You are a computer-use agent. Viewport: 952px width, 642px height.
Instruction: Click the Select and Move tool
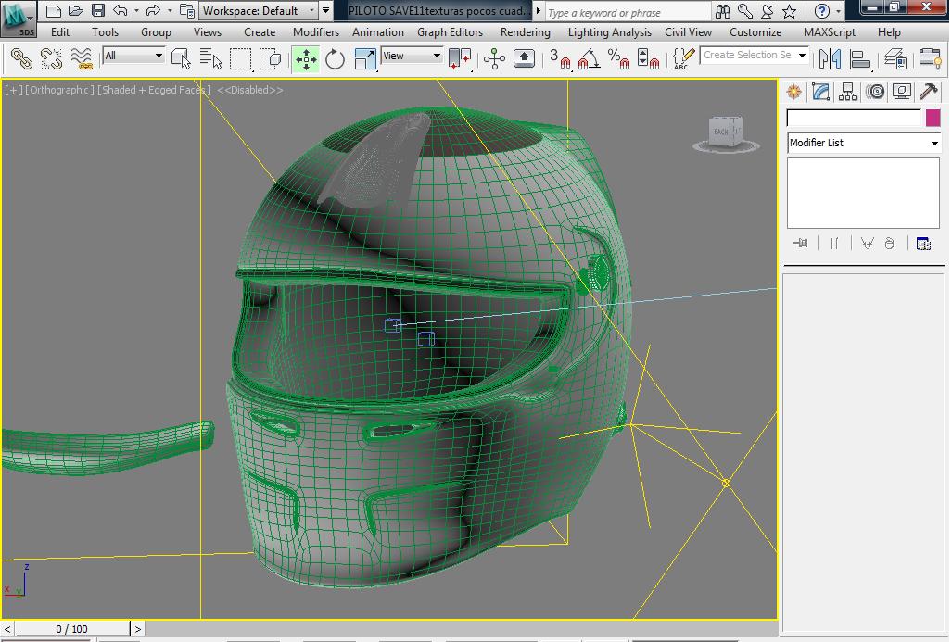point(305,59)
